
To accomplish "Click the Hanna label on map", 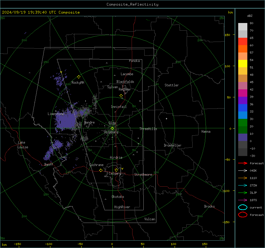I will coord(206,132).
